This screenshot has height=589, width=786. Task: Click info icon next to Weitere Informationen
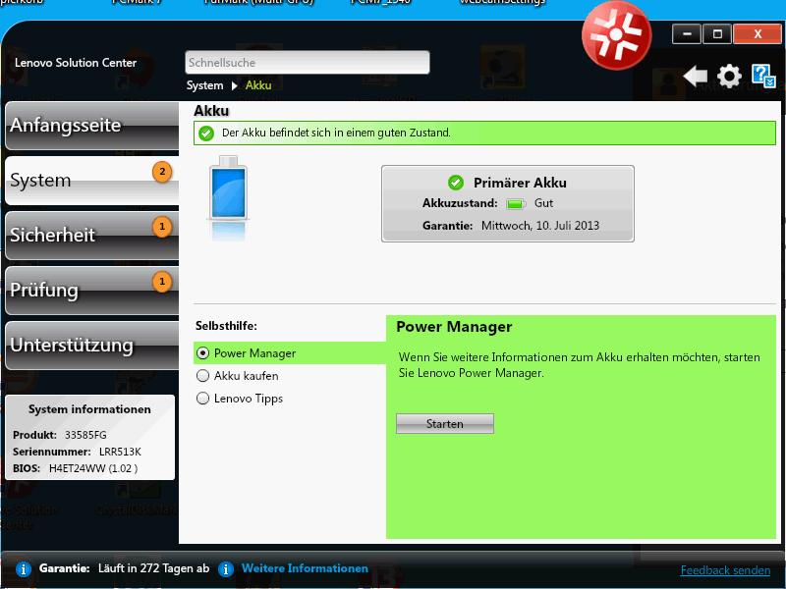click(226, 569)
